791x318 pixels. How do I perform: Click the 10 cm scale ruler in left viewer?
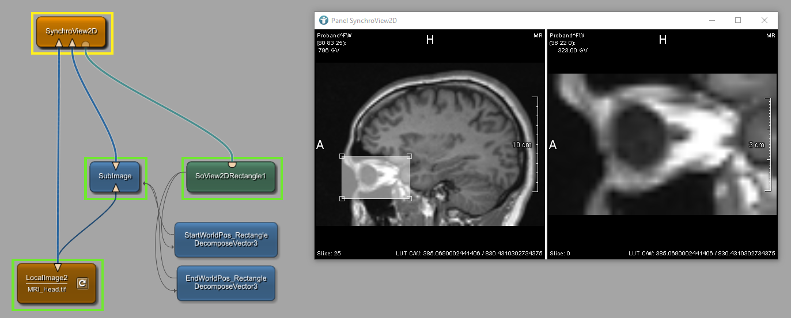(535, 144)
